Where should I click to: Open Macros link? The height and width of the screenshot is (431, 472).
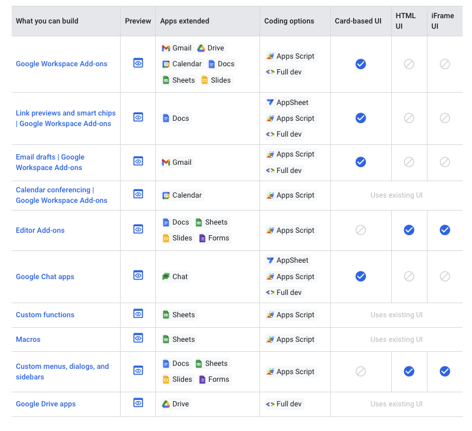(28, 340)
